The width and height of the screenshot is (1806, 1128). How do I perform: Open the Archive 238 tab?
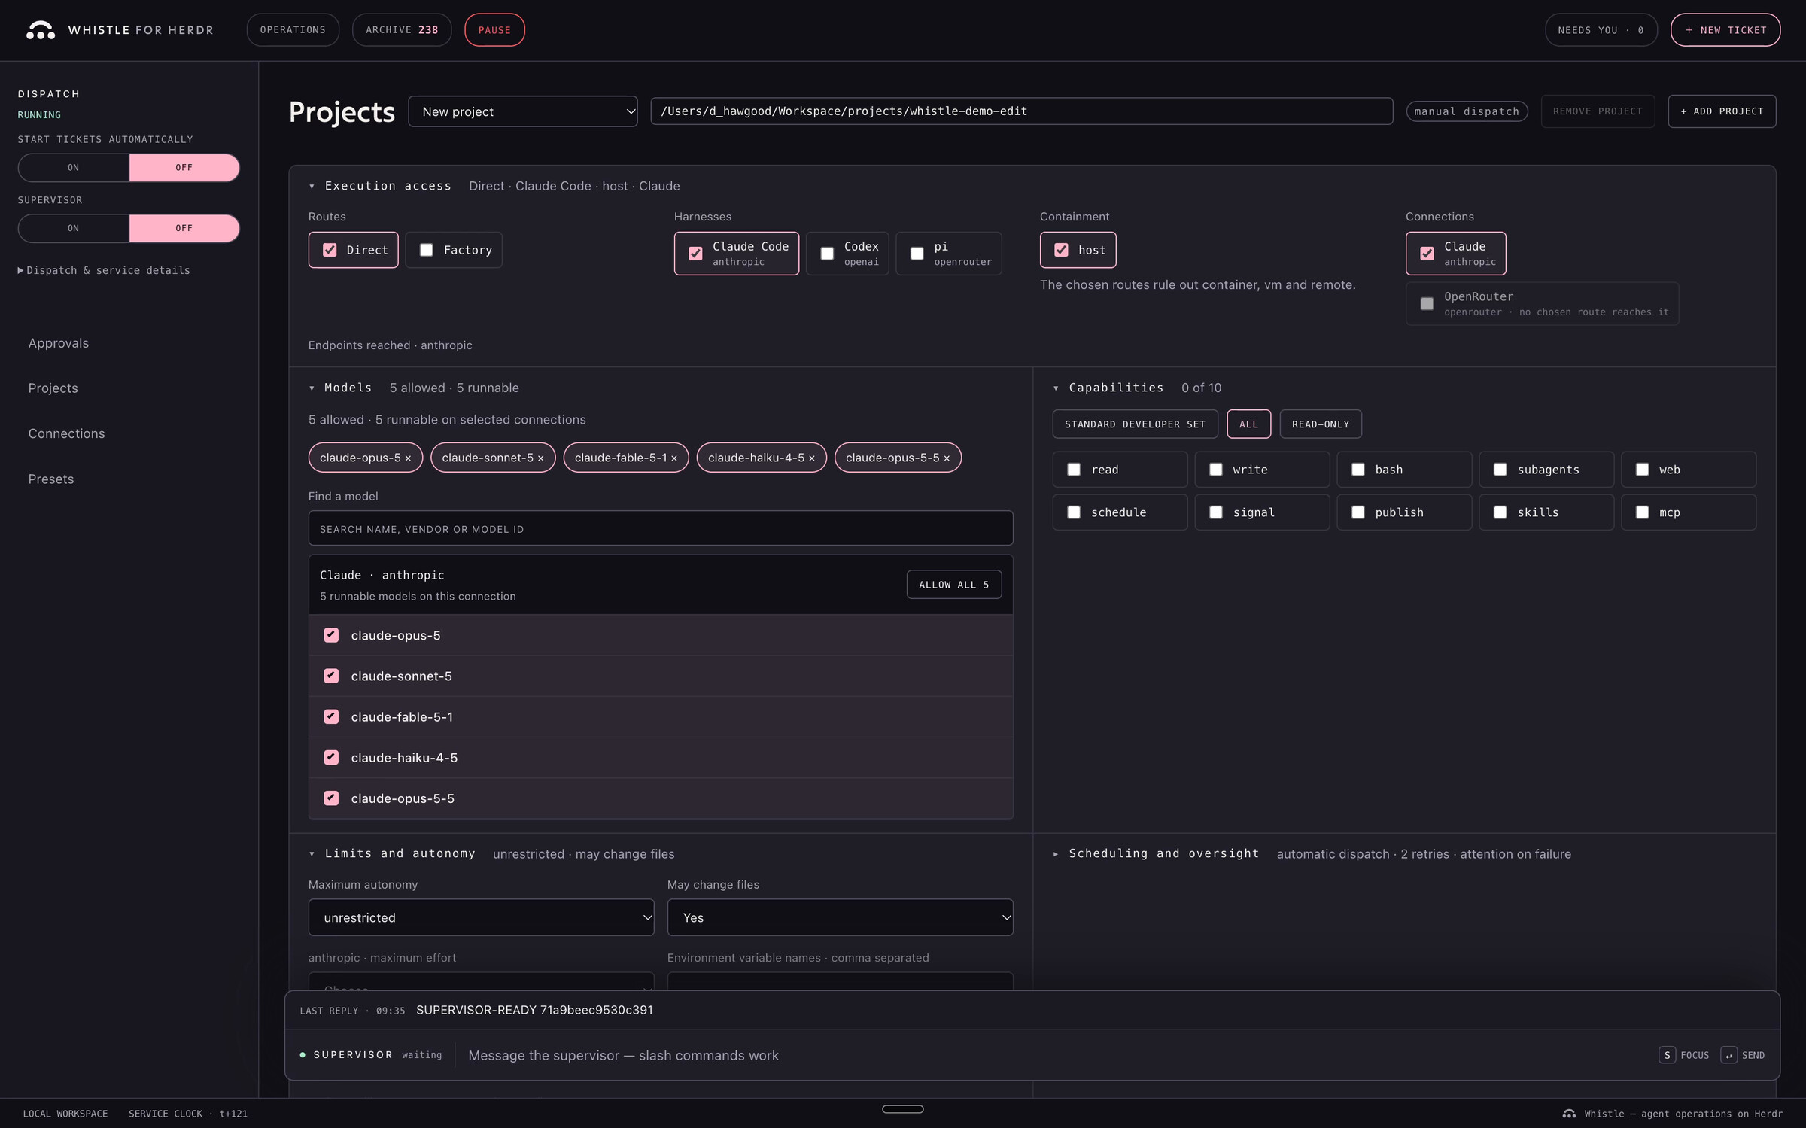coord(402,30)
